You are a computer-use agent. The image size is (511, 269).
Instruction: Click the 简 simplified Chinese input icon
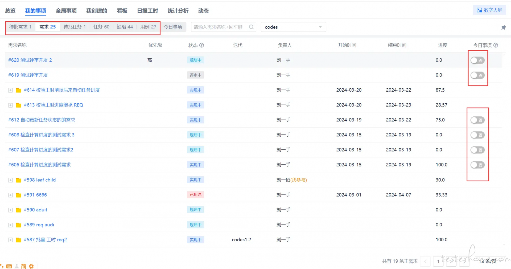click(24, 266)
